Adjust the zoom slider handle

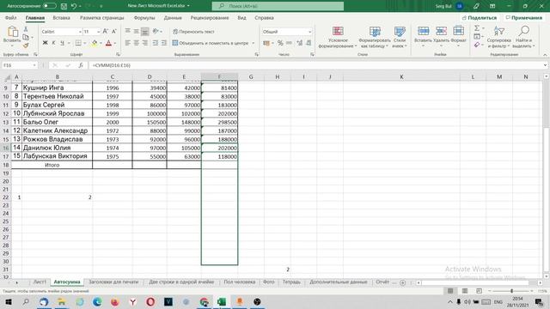point(512,291)
